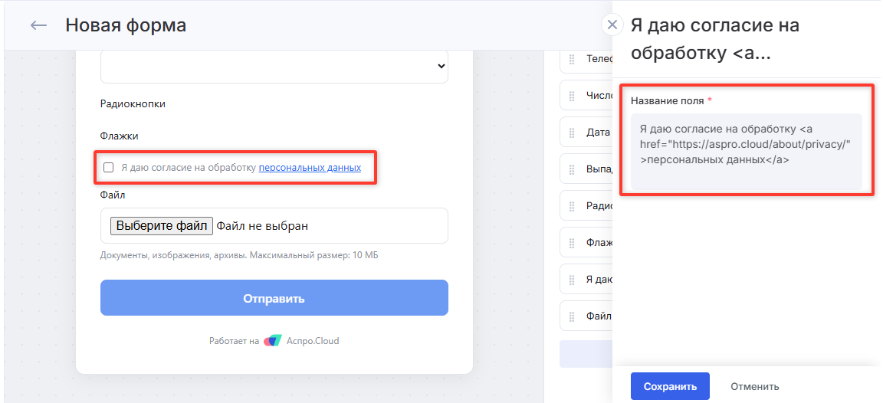
Task: Click the drag handle of Радиокнопки field
Action: 572,206
